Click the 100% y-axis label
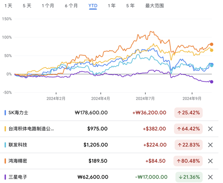223x183 pixels. click(7, 37)
